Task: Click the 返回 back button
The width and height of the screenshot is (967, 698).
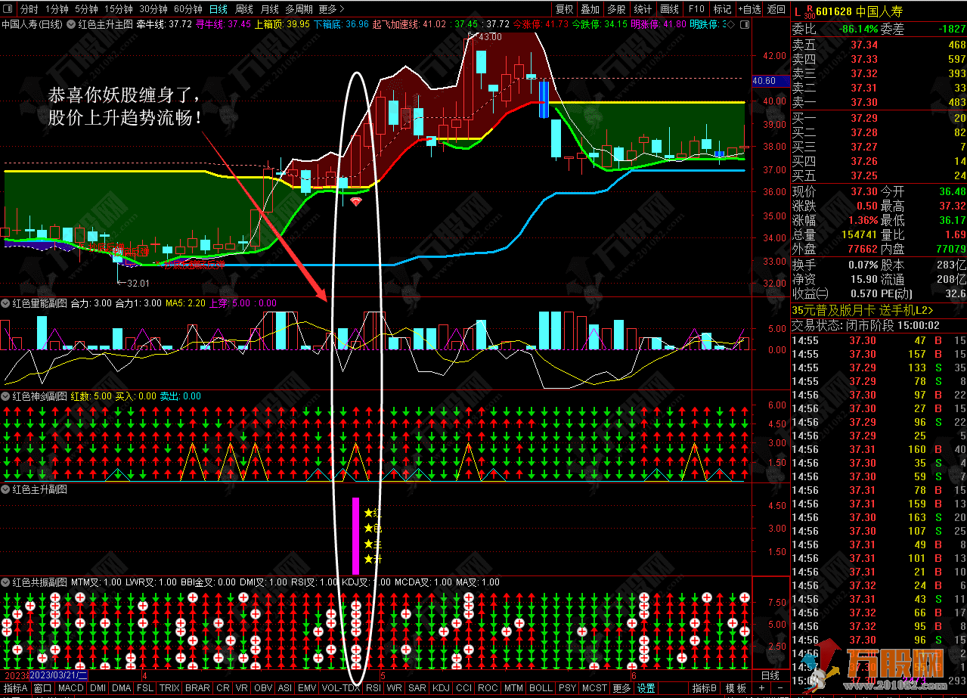Action: (776, 9)
